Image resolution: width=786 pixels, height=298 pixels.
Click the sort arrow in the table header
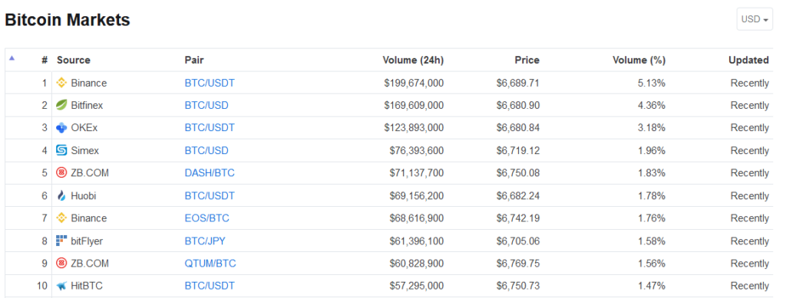point(12,58)
